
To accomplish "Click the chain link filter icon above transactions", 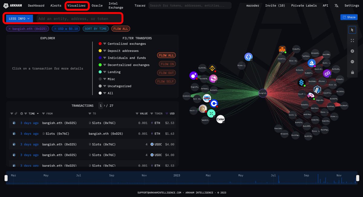I will 16,114.
